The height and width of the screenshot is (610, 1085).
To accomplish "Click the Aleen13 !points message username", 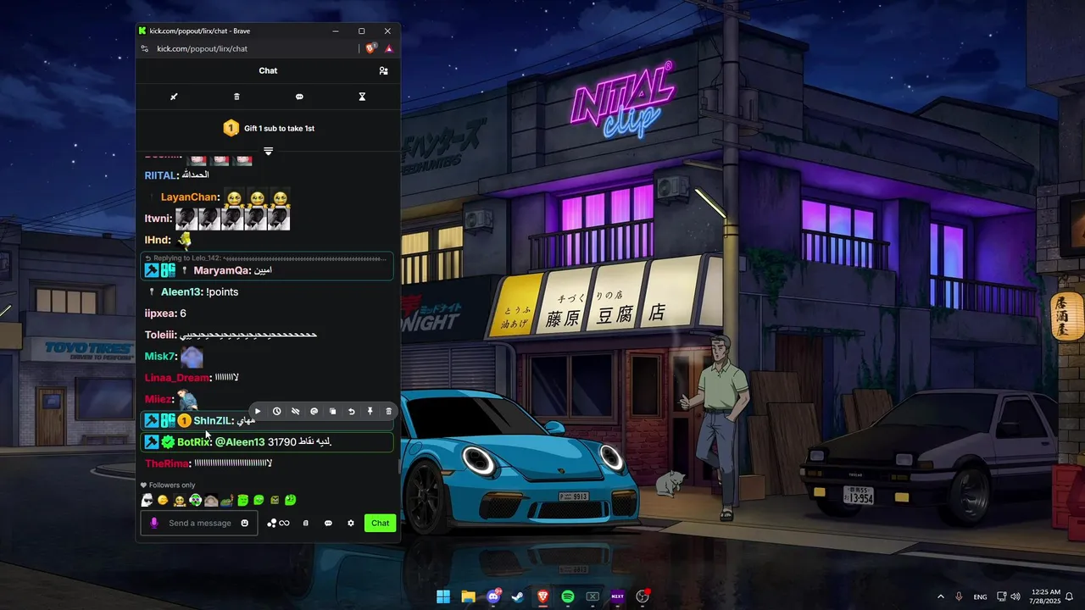I will click(181, 292).
